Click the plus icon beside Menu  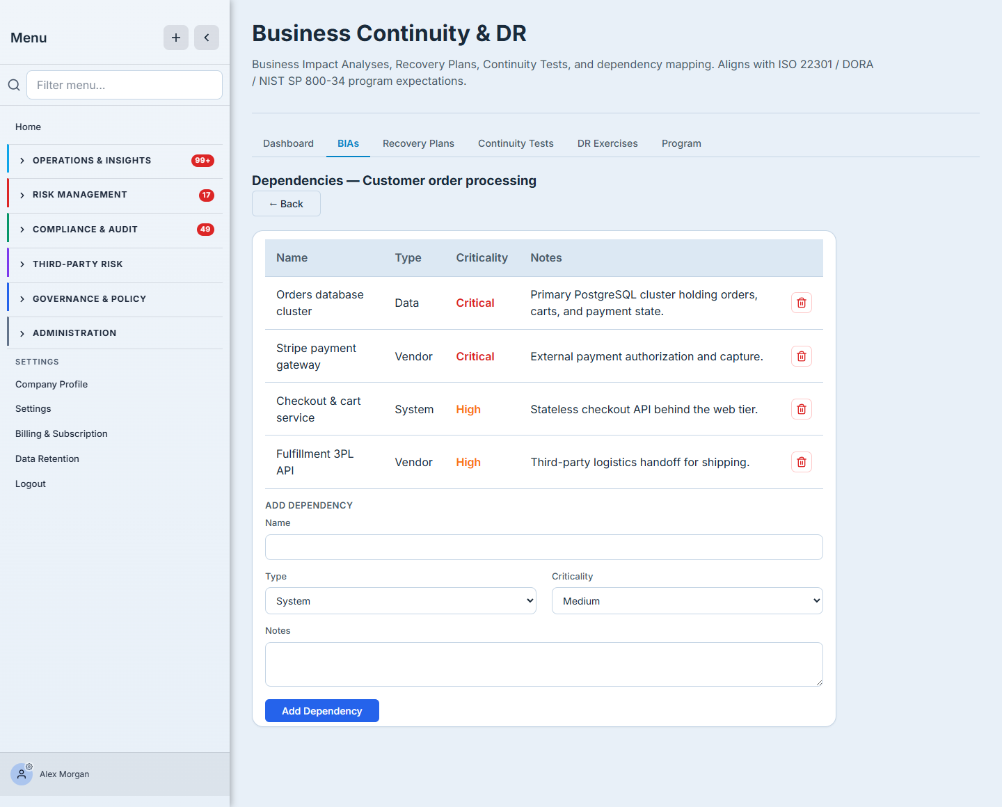click(176, 38)
